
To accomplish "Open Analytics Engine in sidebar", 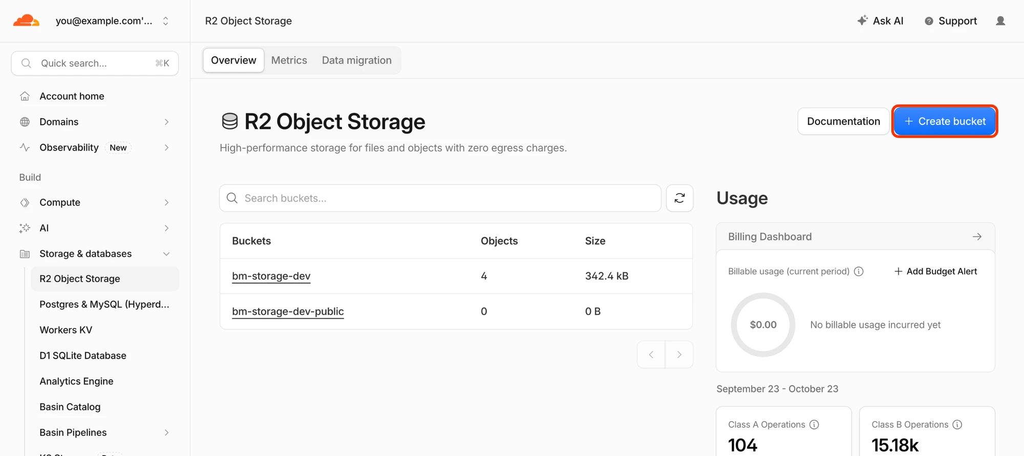I will [77, 381].
